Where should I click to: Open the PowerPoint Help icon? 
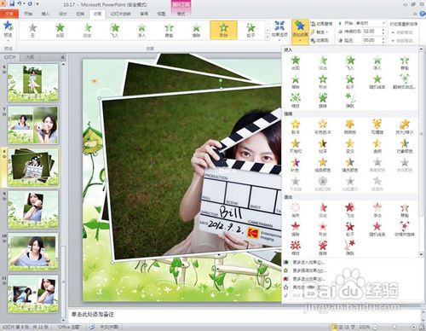423,14
